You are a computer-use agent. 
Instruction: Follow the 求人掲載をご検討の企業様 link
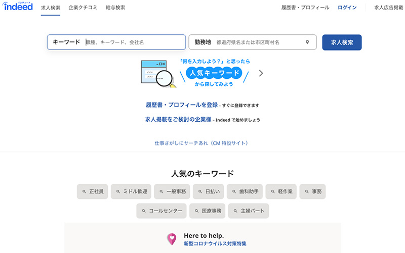(x=178, y=120)
